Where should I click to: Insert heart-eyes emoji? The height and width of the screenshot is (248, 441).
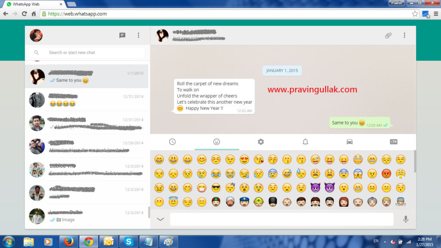(245, 159)
